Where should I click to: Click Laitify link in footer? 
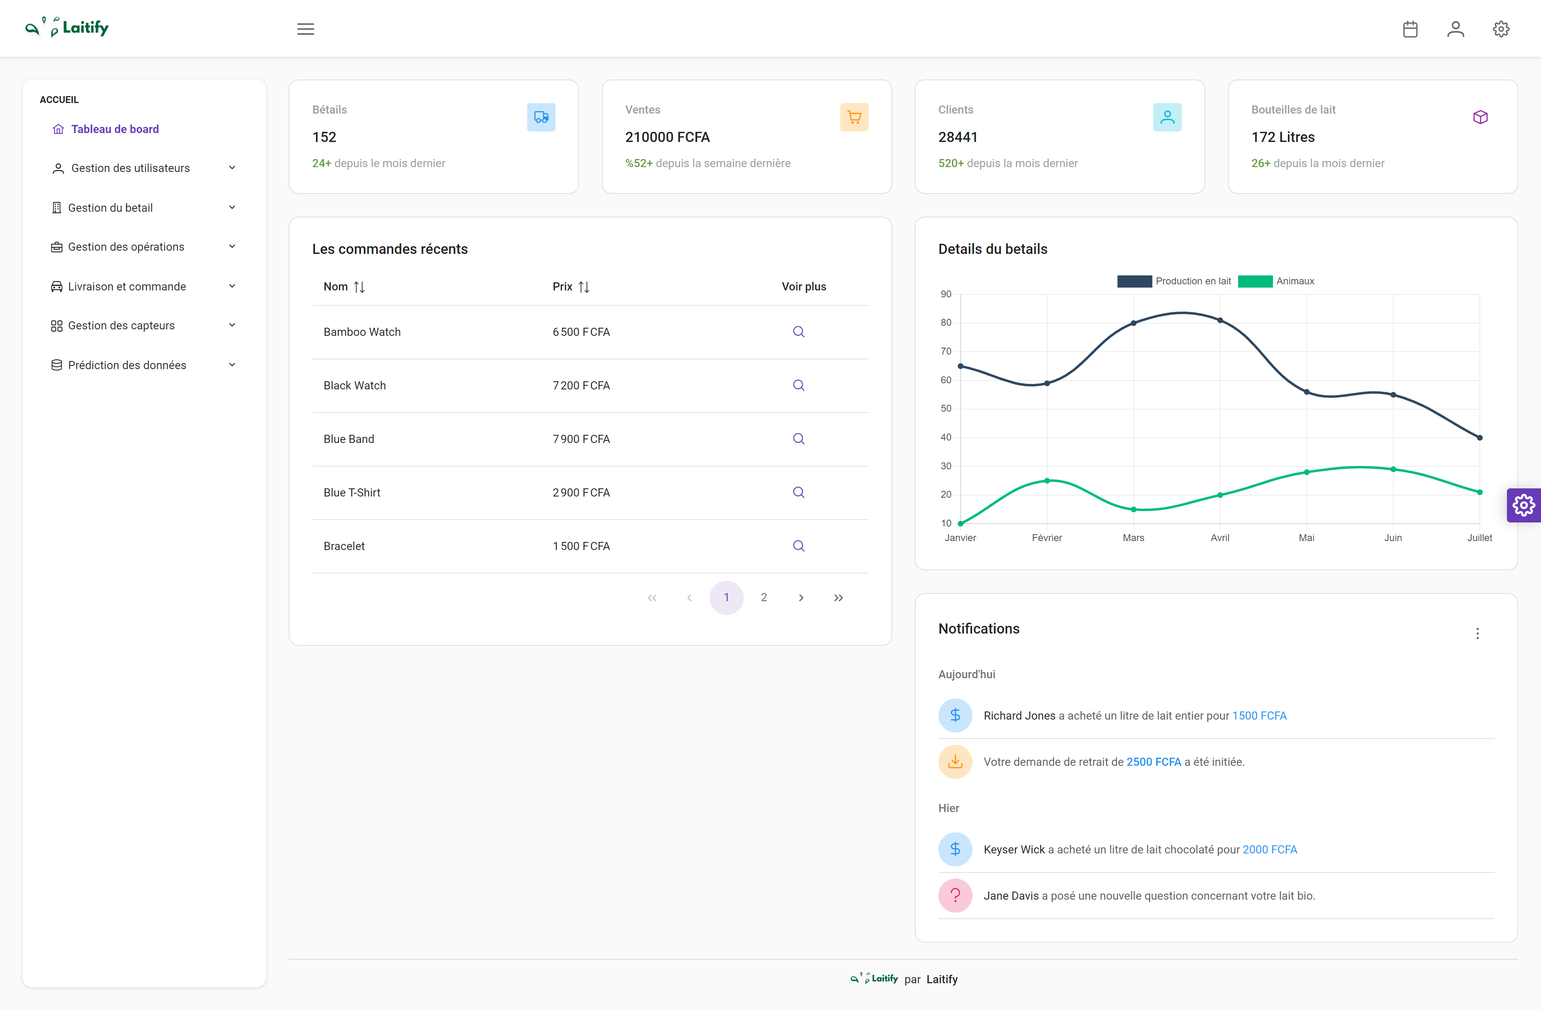[942, 980]
